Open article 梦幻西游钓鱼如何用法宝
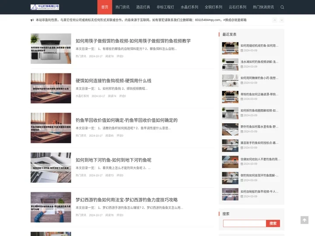The height and width of the screenshot is (236, 315). [x=126, y=200]
